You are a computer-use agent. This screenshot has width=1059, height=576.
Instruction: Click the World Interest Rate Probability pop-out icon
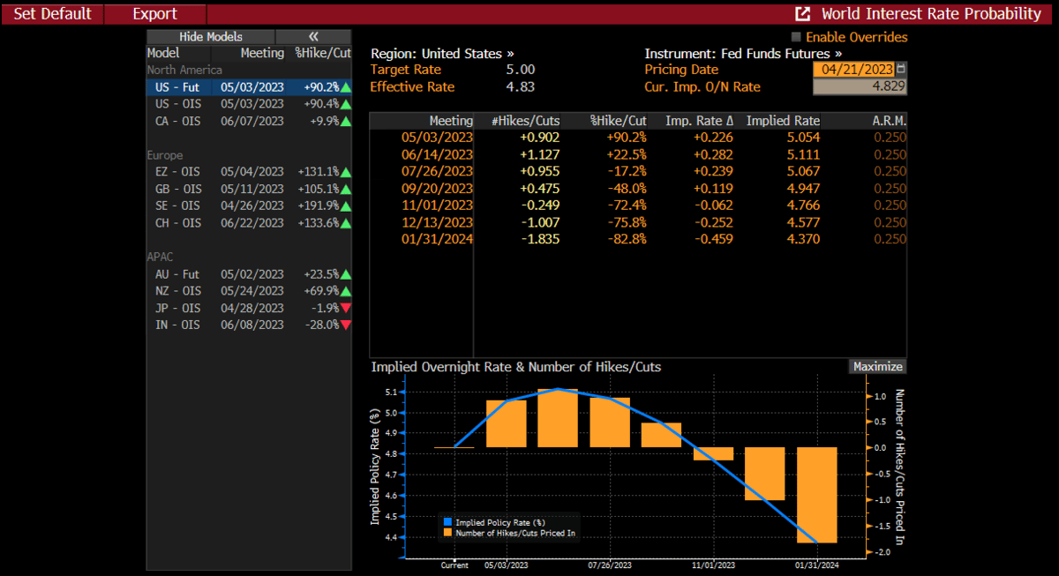[x=803, y=14]
